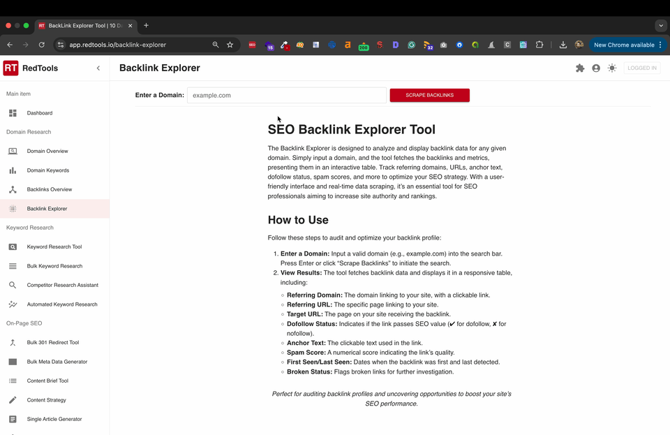Open Content Strategy pencil item

[x=54, y=400]
